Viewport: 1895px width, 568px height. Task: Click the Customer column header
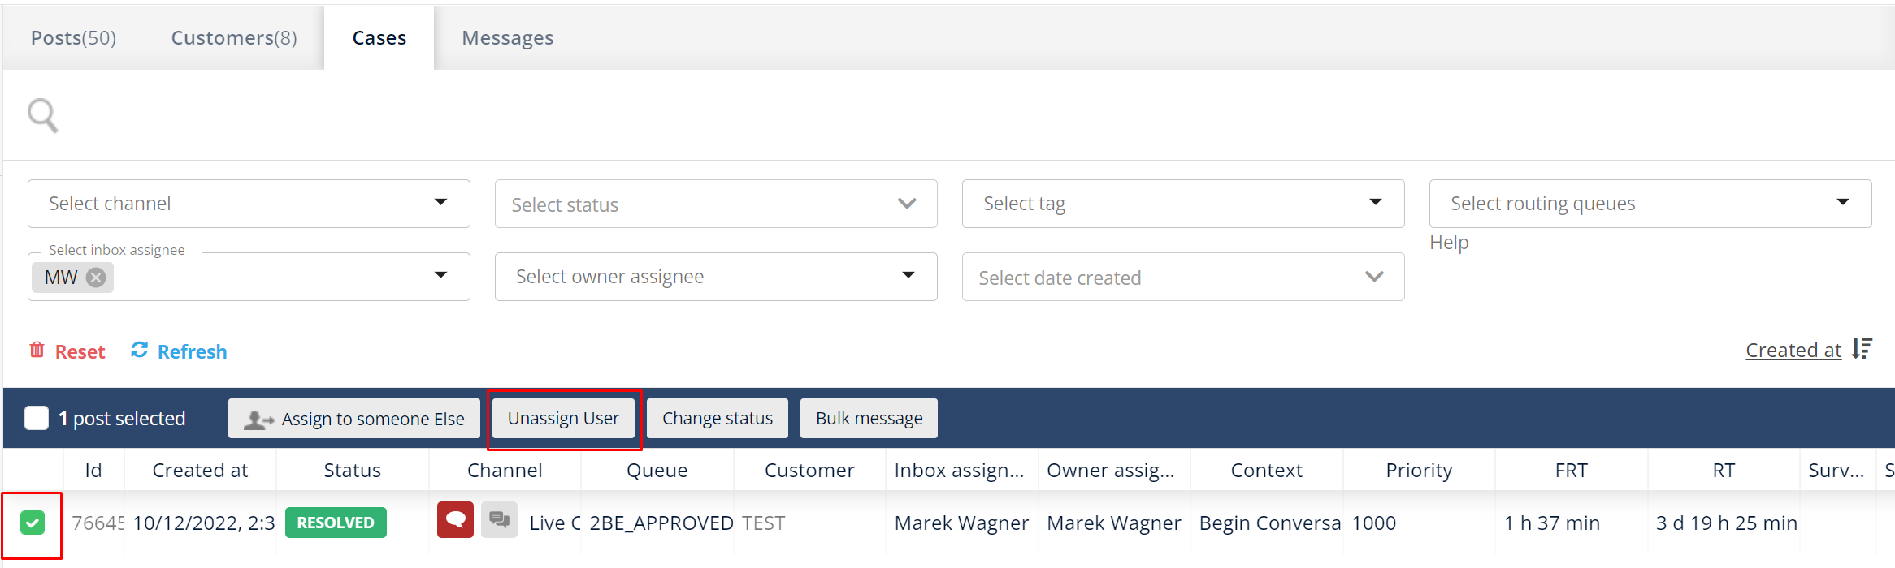809,471
